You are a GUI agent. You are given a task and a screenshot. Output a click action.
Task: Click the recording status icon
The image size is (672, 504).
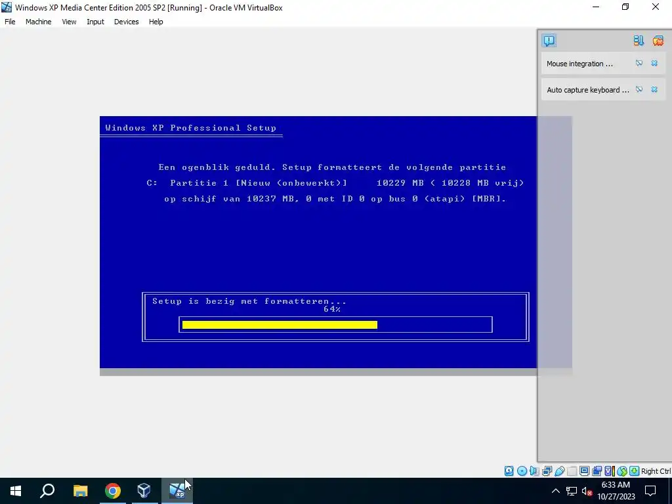pos(597,471)
